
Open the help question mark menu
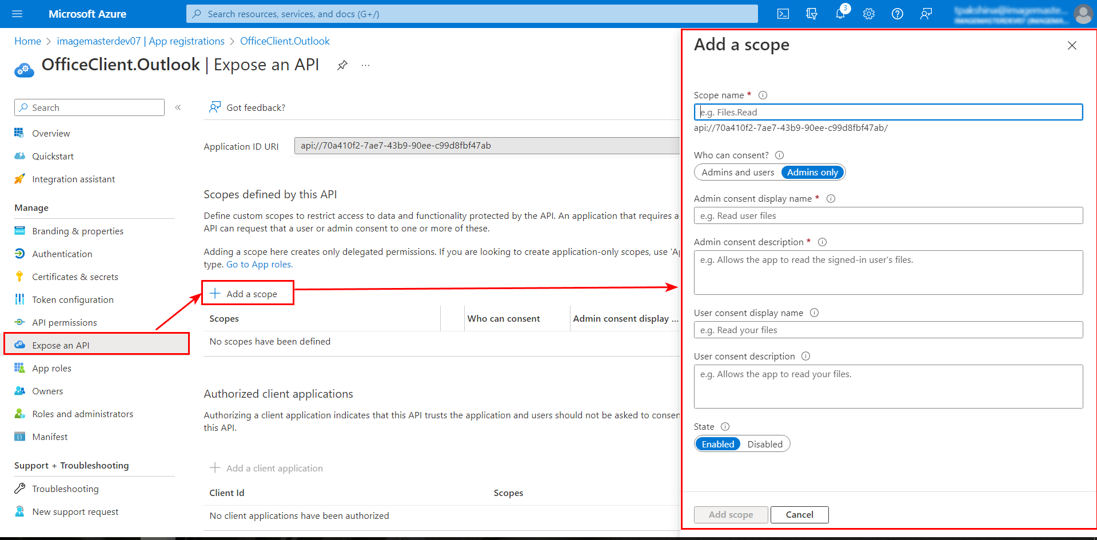click(897, 14)
